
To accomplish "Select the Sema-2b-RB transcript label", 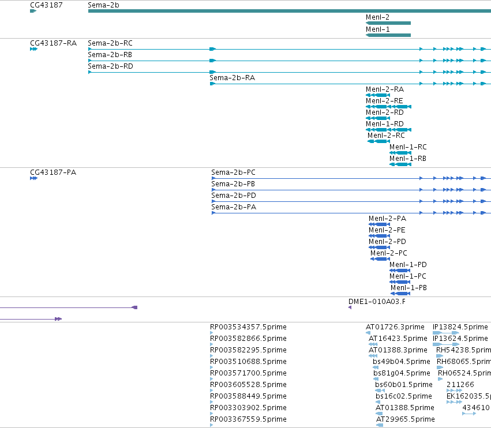I will [x=110, y=54].
